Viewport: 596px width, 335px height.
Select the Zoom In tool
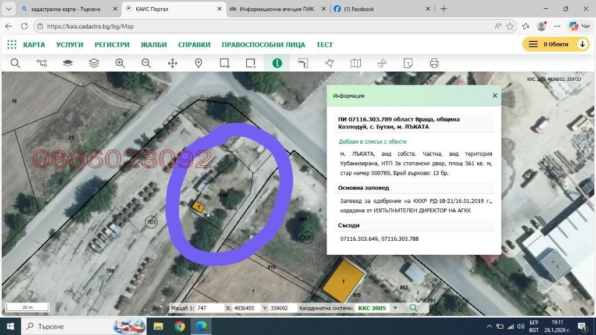[120, 63]
